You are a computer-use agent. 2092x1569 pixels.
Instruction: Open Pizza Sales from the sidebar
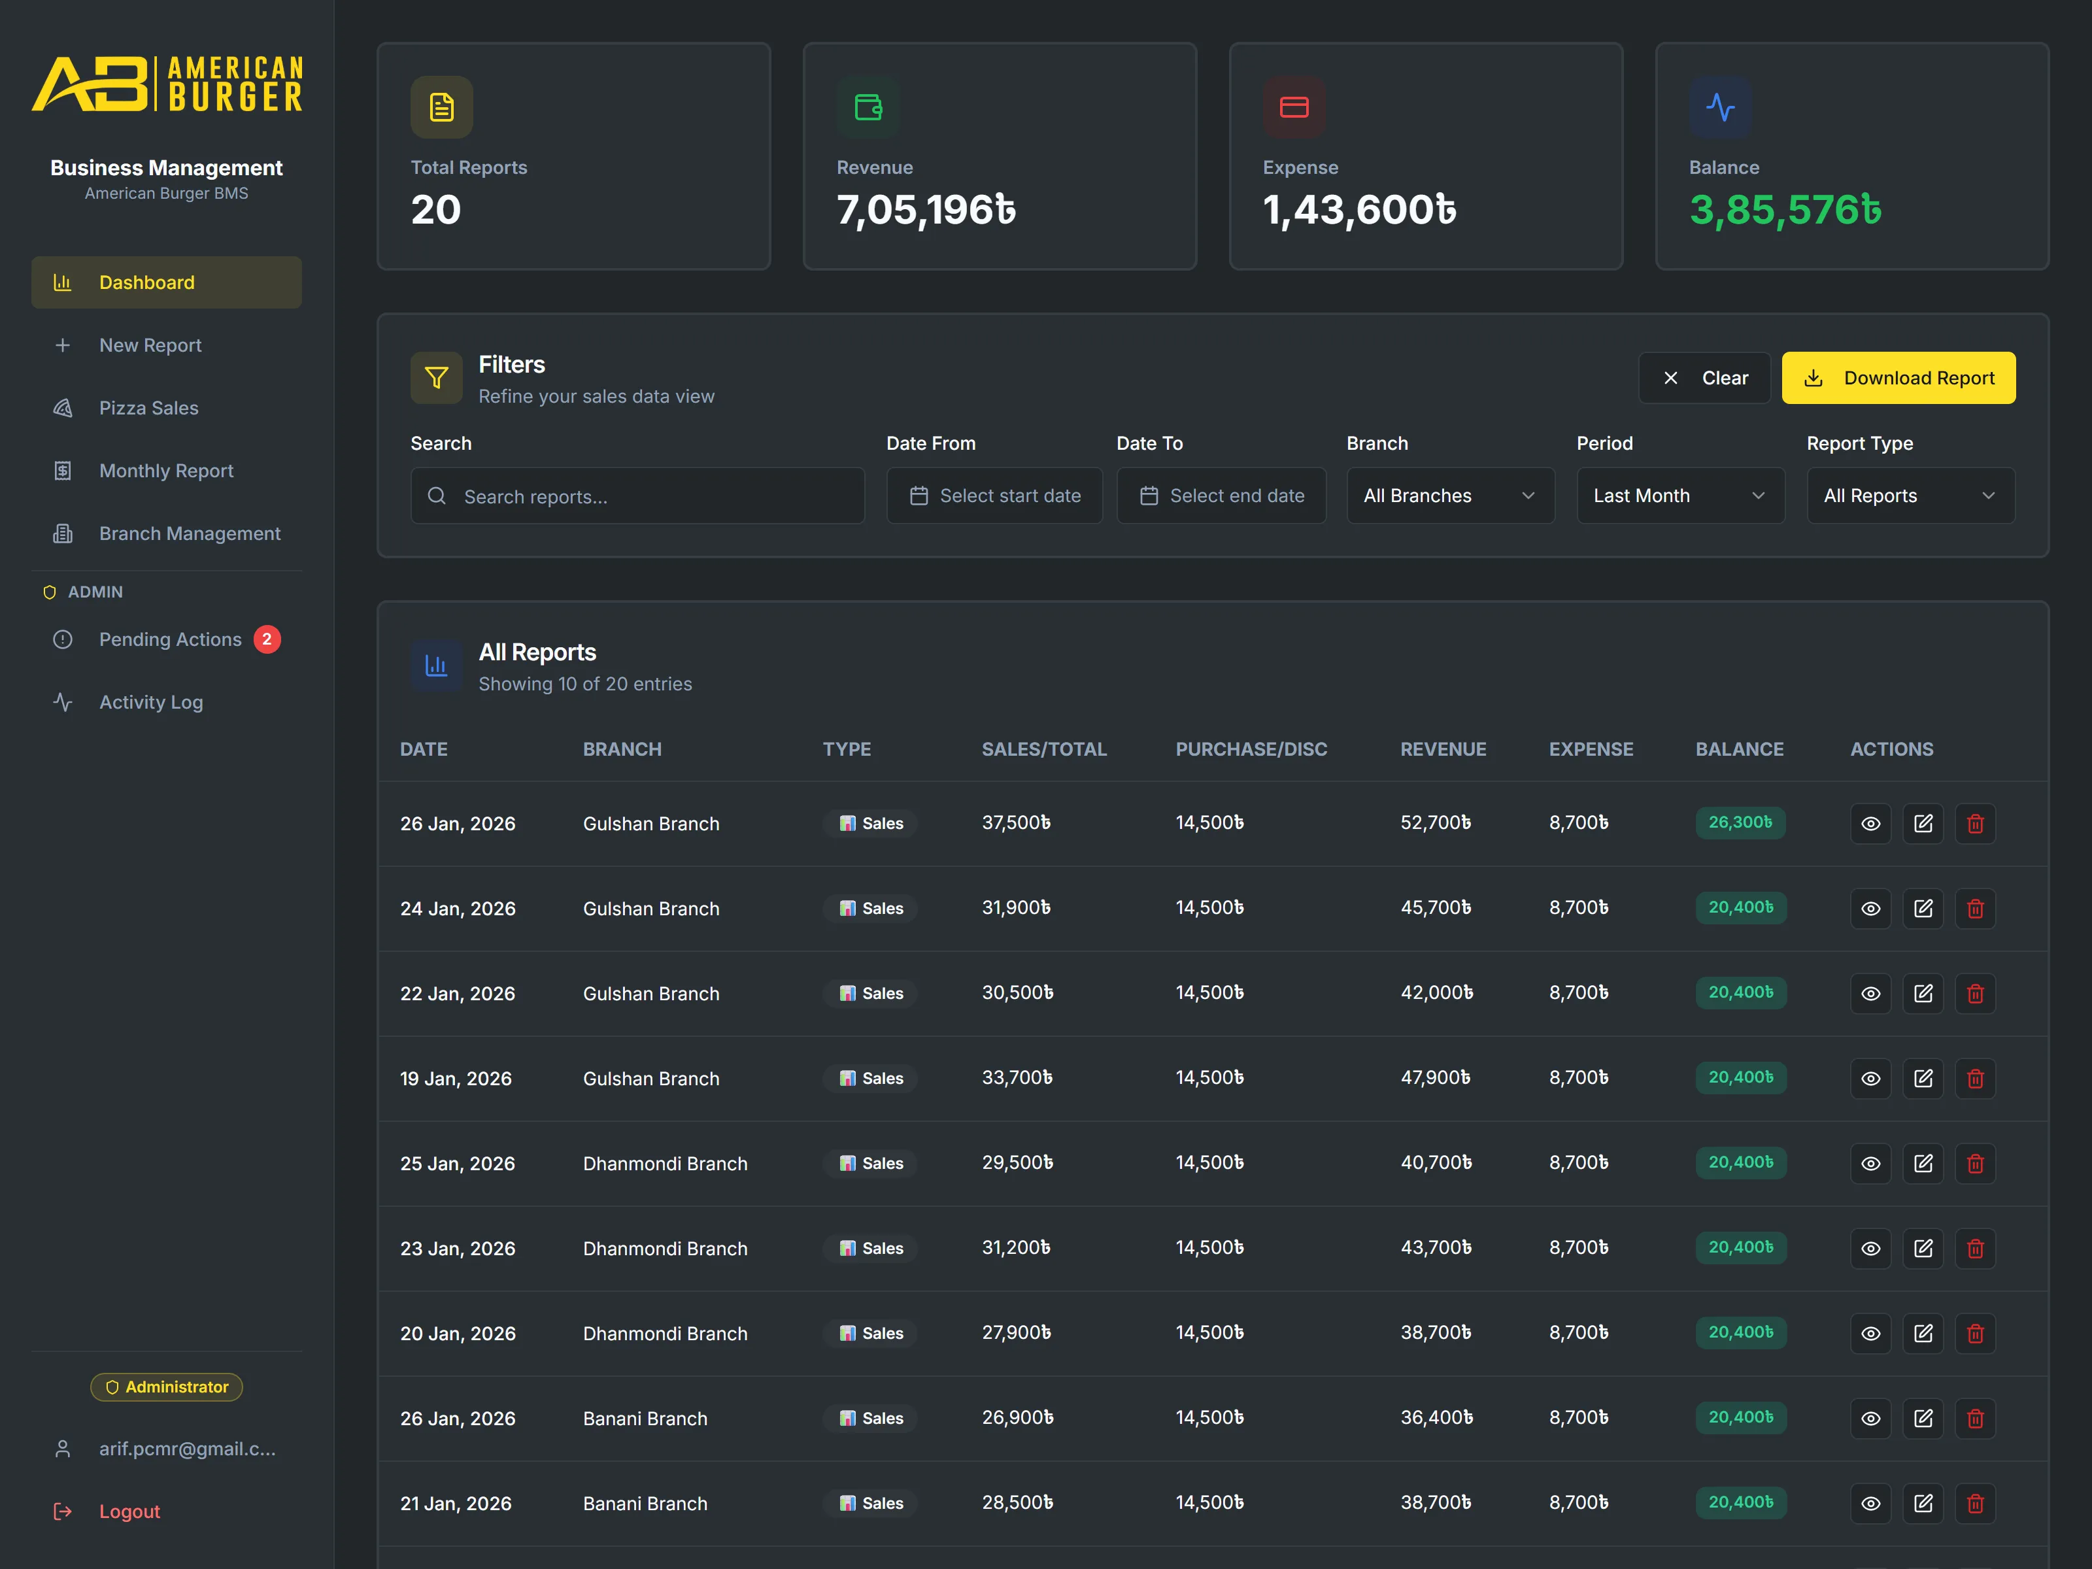coord(148,408)
